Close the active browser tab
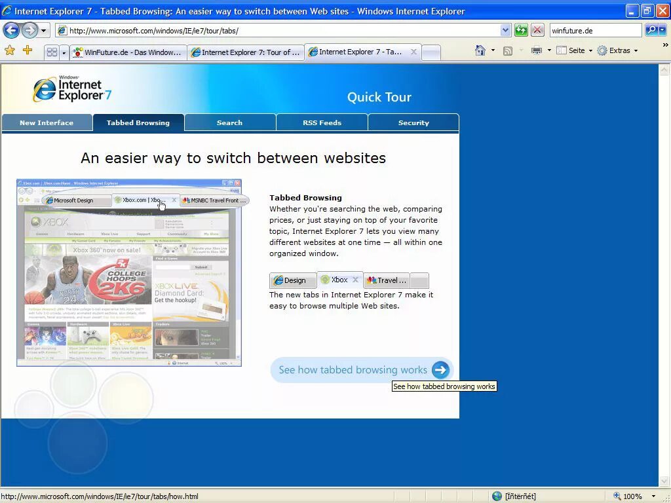This screenshot has width=671, height=503. (x=413, y=52)
